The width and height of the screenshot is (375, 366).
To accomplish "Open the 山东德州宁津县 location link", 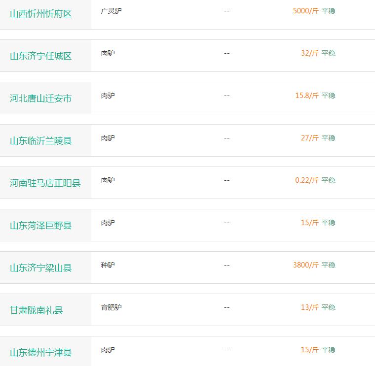I will 40,353.
